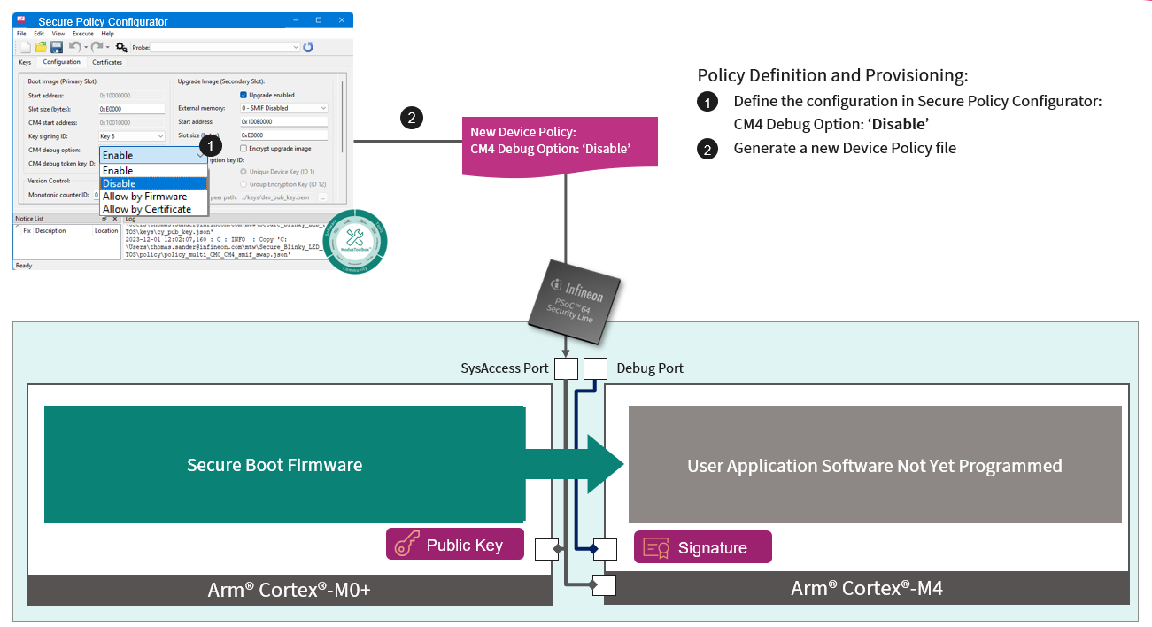Image resolution: width=1152 pixels, height=627 pixels.
Task: Click the CM4 debug token key ID label
Action: point(62,164)
